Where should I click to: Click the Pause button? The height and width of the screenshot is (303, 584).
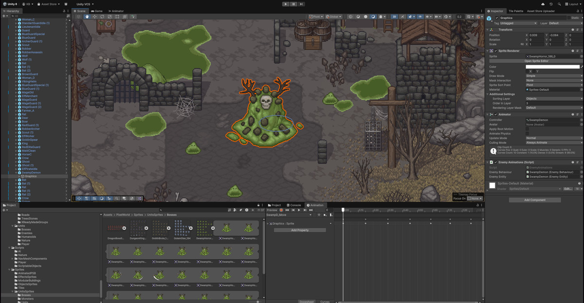(293, 4)
